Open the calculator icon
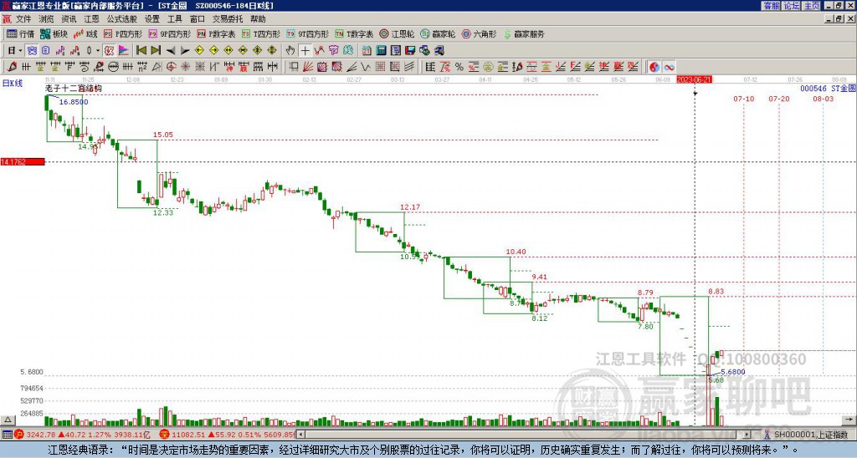The width and height of the screenshot is (857, 458). pos(381,51)
